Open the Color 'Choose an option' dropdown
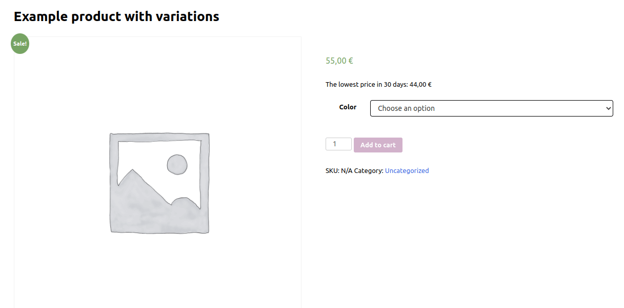 point(491,108)
